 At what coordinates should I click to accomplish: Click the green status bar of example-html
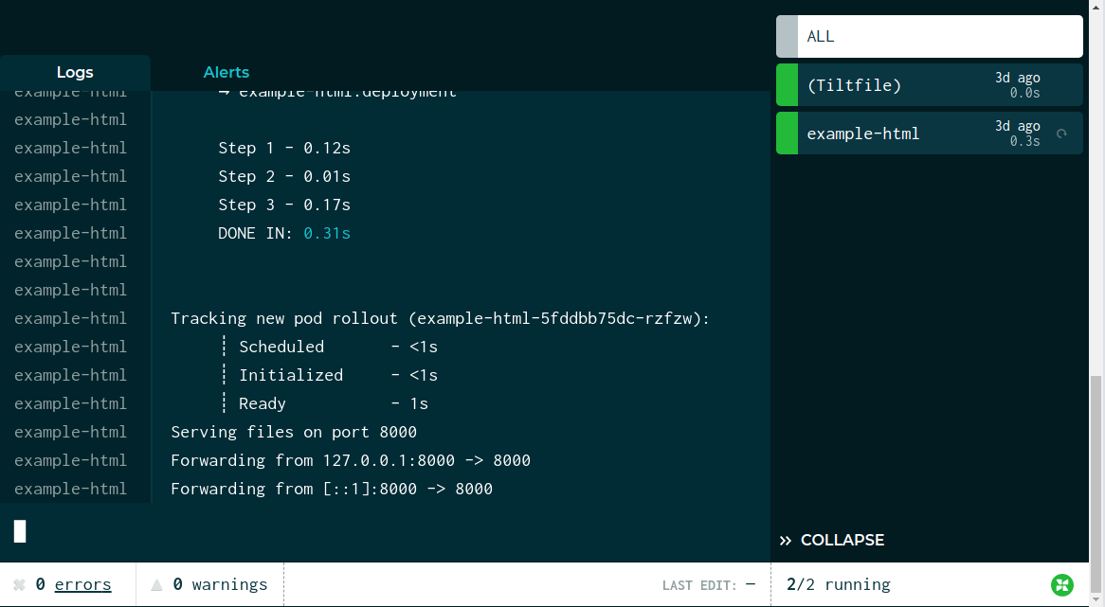788,134
